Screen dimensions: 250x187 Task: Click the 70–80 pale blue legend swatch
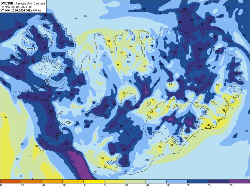(156, 182)
